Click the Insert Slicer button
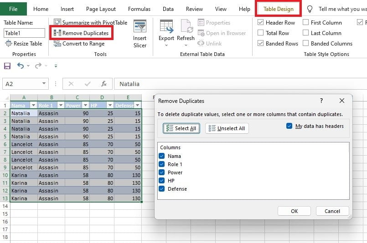This screenshot has width=367, height=243. tap(140, 34)
